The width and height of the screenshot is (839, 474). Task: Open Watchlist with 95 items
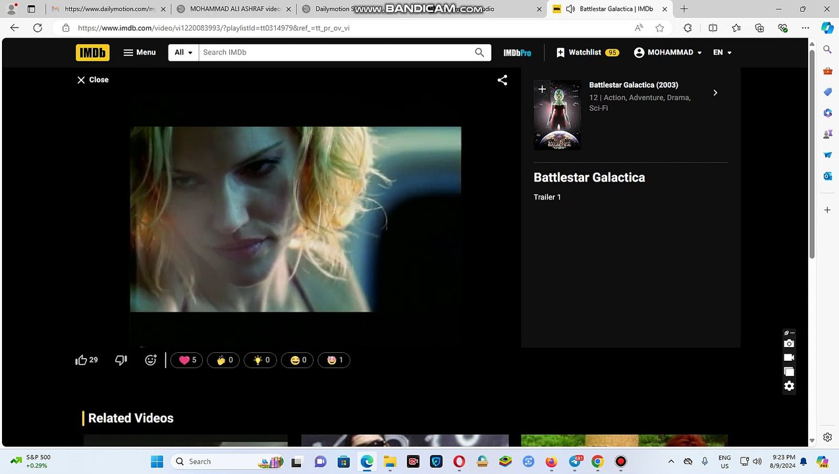pos(587,53)
